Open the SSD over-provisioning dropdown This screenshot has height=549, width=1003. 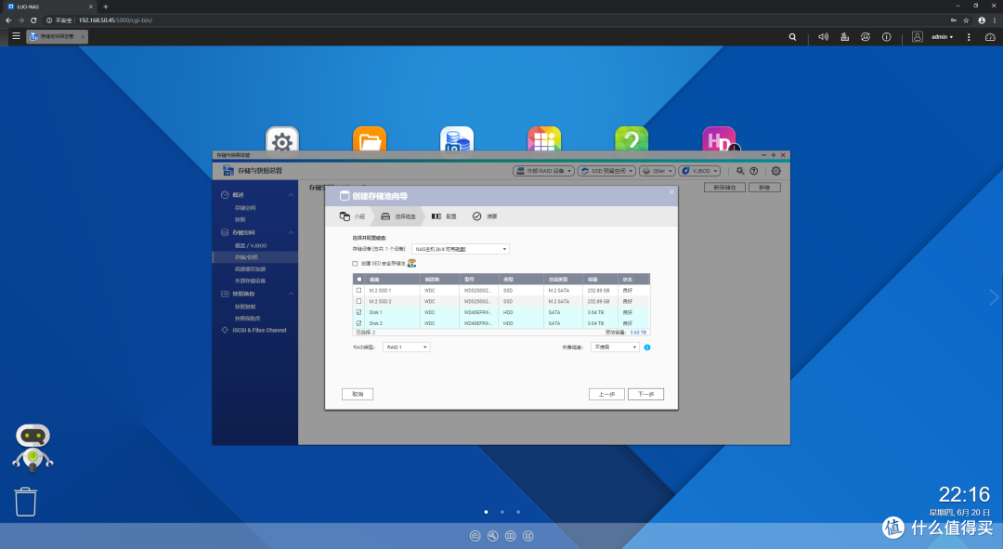(606, 171)
